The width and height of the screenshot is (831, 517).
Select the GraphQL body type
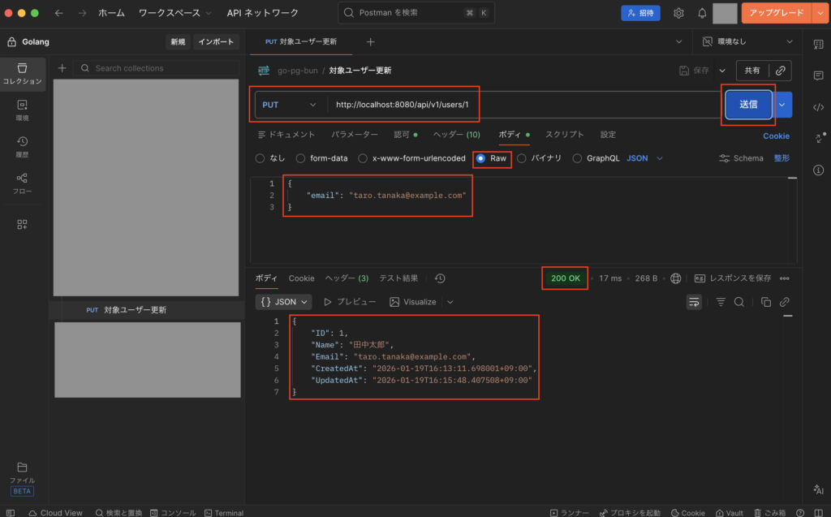coord(578,158)
